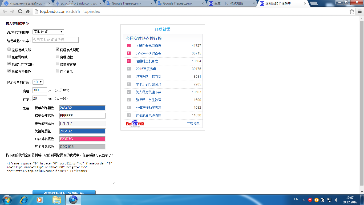Image resolution: width=364 pixels, height=205 pixels.
Task: Open the 实时热点 list type dropdown
Action: click(48, 32)
